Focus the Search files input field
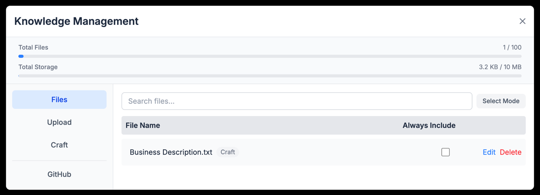 point(297,101)
